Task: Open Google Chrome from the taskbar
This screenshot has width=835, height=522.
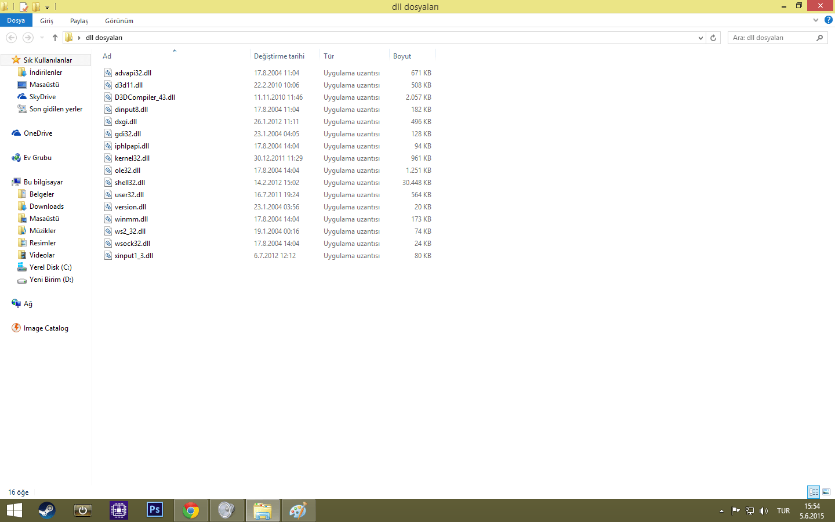Action: click(191, 510)
